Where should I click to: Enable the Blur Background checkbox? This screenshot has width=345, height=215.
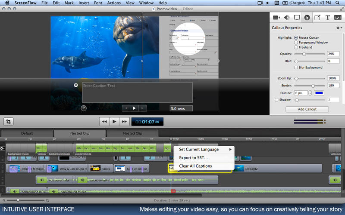[296, 68]
